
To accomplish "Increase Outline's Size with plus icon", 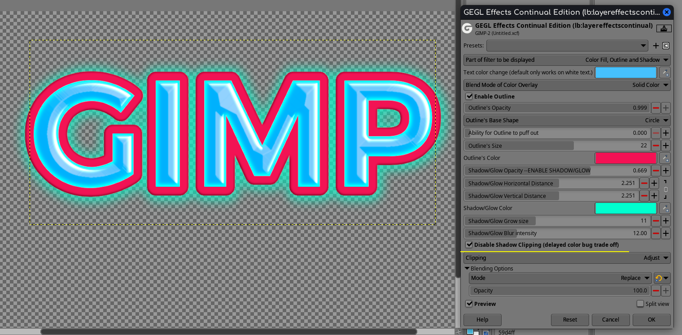I will pyautogui.click(x=666, y=146).
